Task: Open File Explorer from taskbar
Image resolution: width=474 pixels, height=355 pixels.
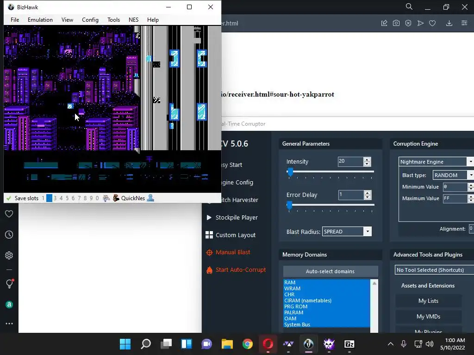Action: coord(227,344)
